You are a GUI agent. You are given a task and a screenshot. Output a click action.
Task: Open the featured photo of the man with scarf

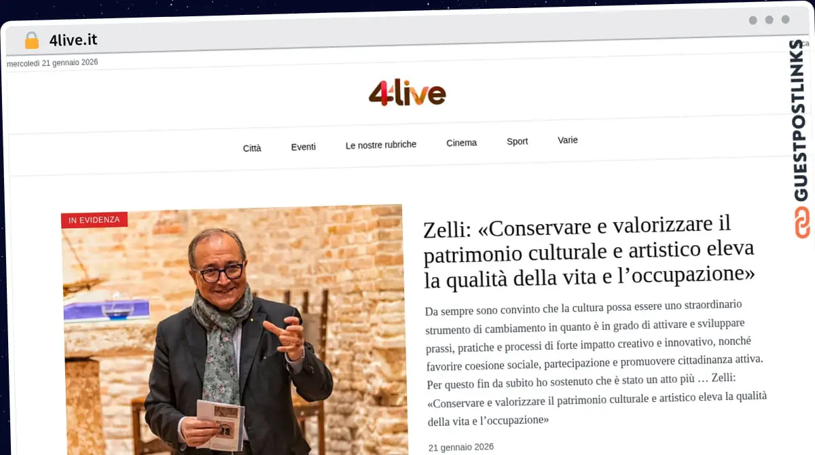click(x=235, y=331)
